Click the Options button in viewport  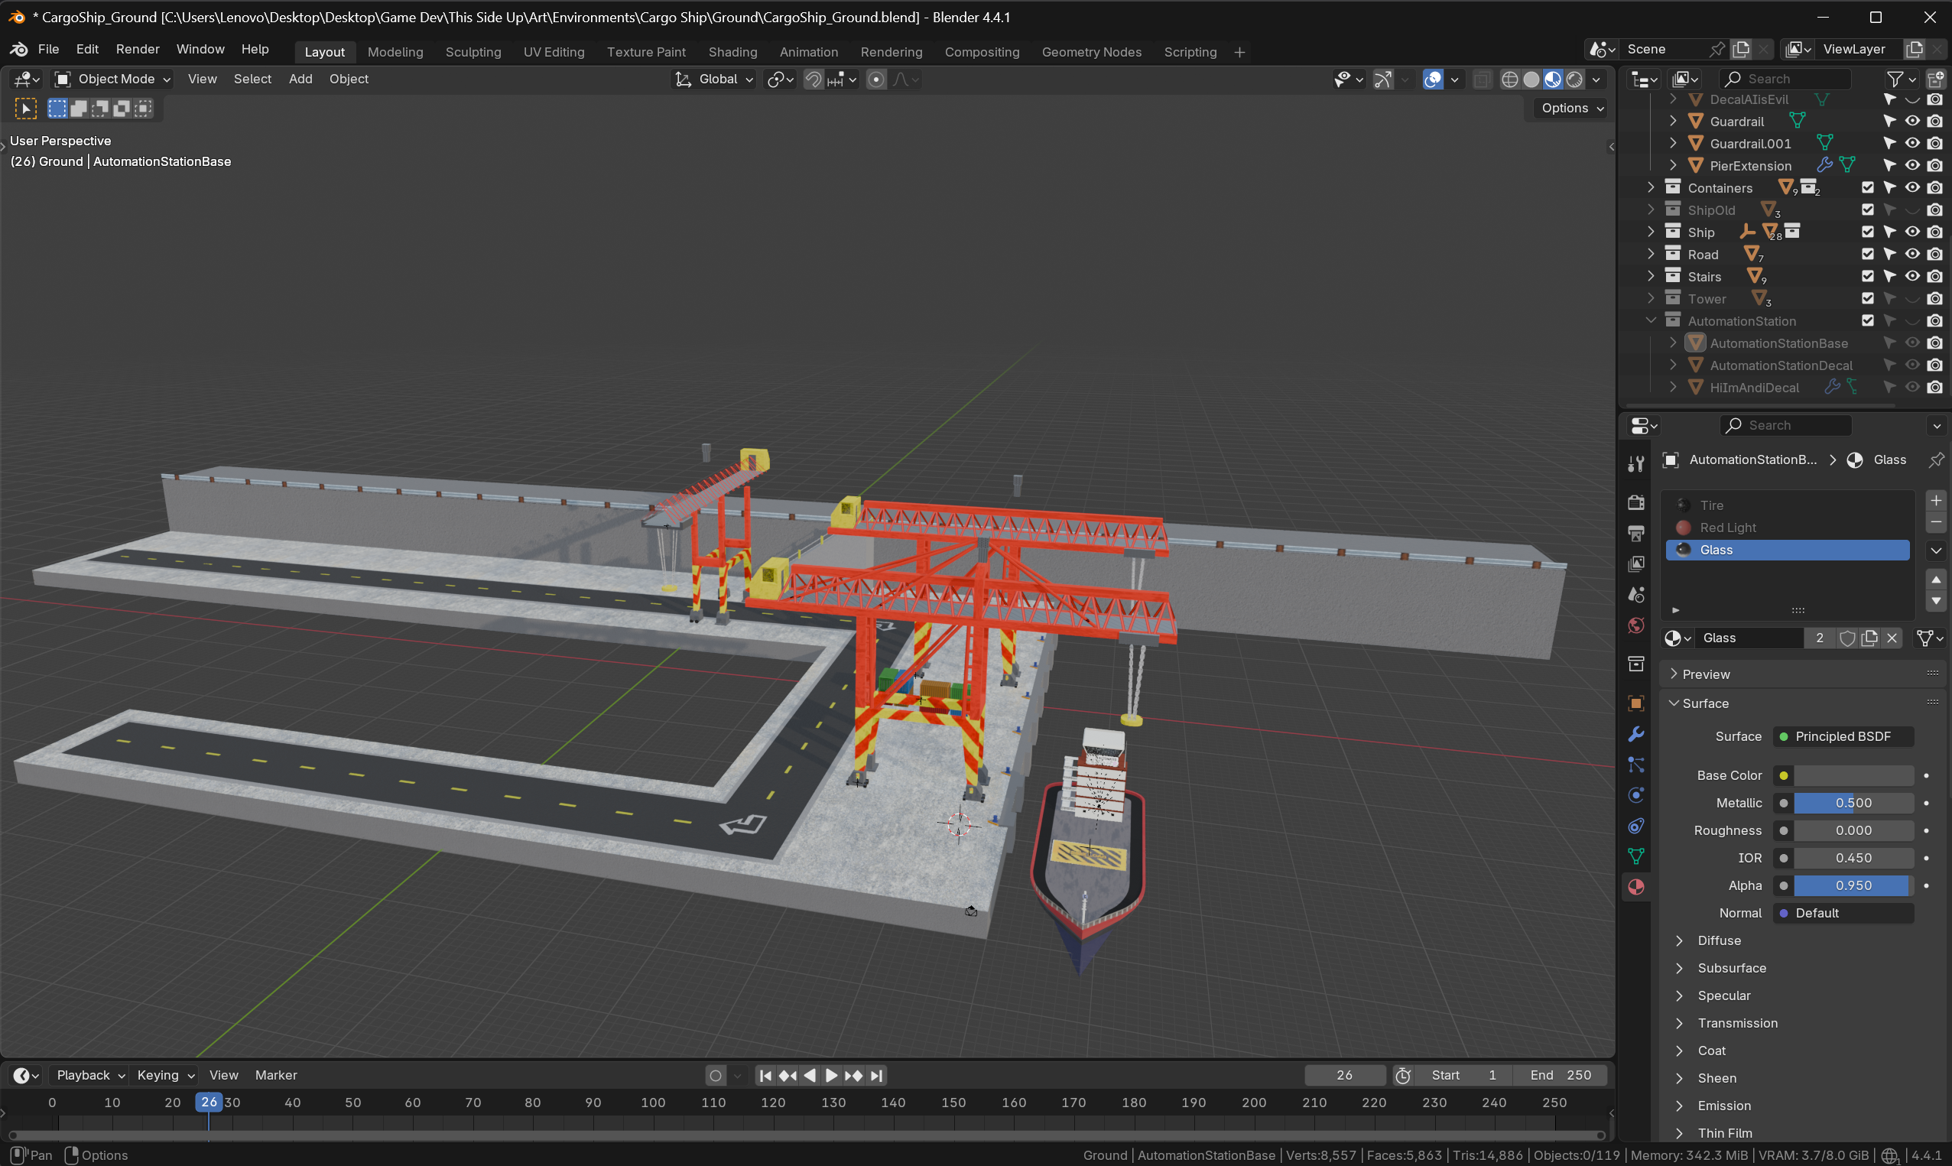[1572, 108]
